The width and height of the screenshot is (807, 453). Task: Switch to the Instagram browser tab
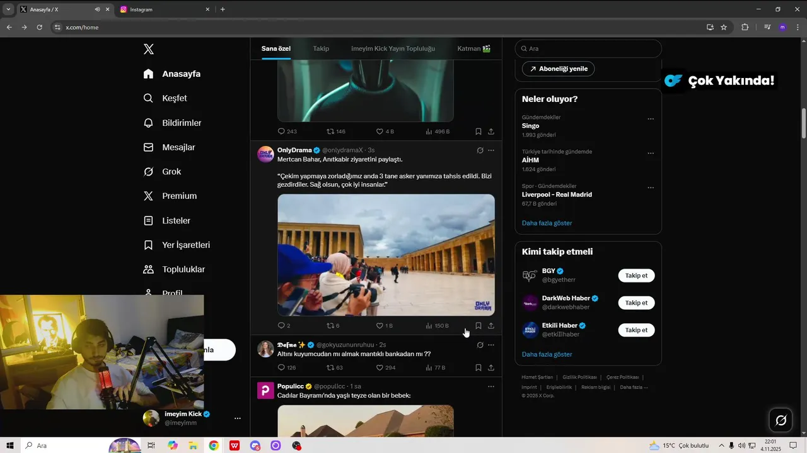click(x=165, y=9)
